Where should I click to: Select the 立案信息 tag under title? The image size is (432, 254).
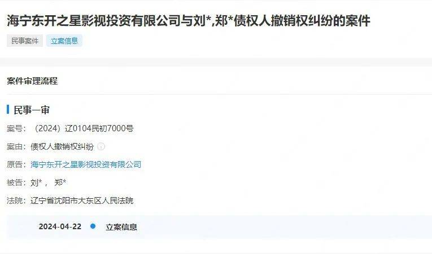pyautogui.click(x=64, y=41)
